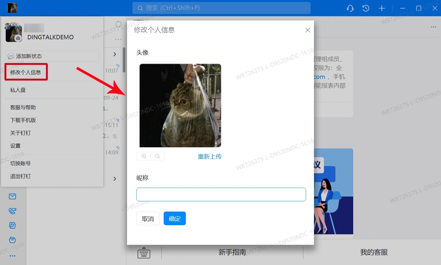
Task: Open 关于钉钉 menu item
Action: (x=20, y=133)
